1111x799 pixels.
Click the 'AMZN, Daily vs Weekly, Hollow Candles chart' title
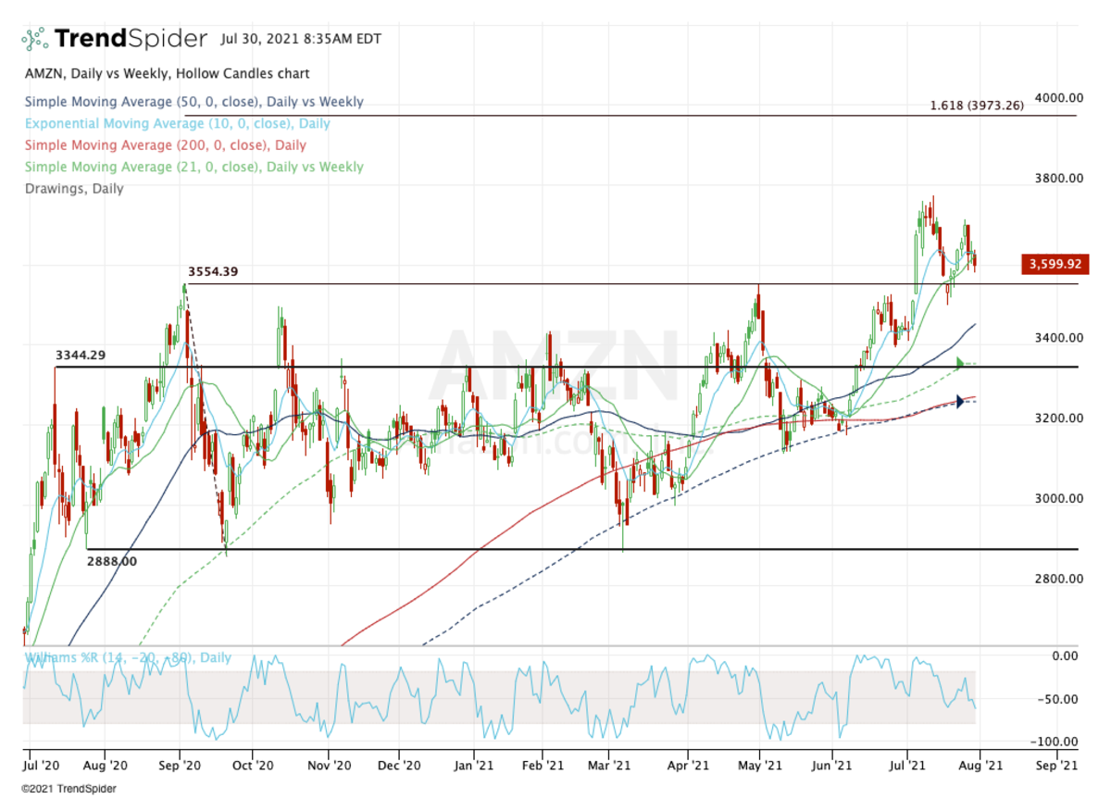coord(167,73)
